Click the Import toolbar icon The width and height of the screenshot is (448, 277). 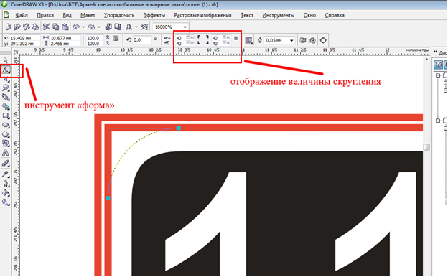(108, 27)
